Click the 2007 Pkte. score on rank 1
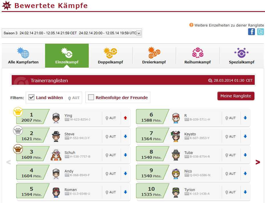The width and height of the screenshot is (265, 203). tap(31, 120)
